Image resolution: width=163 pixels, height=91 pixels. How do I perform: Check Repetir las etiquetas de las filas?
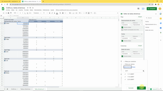coord(122,30)
